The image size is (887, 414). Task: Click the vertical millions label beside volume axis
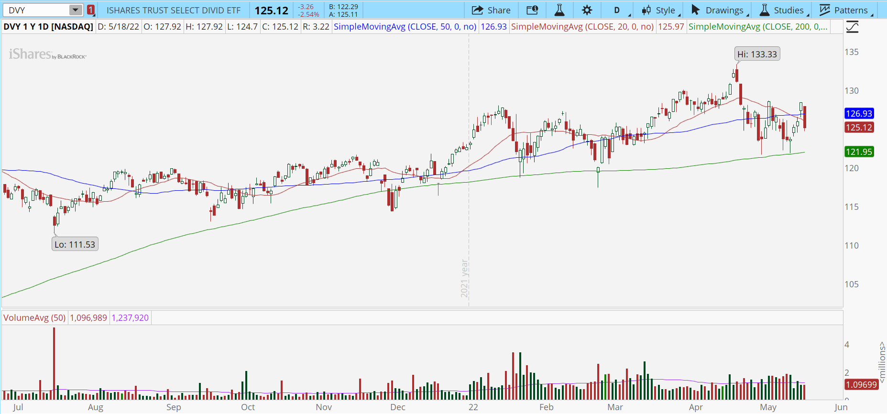tap(882, 362)
